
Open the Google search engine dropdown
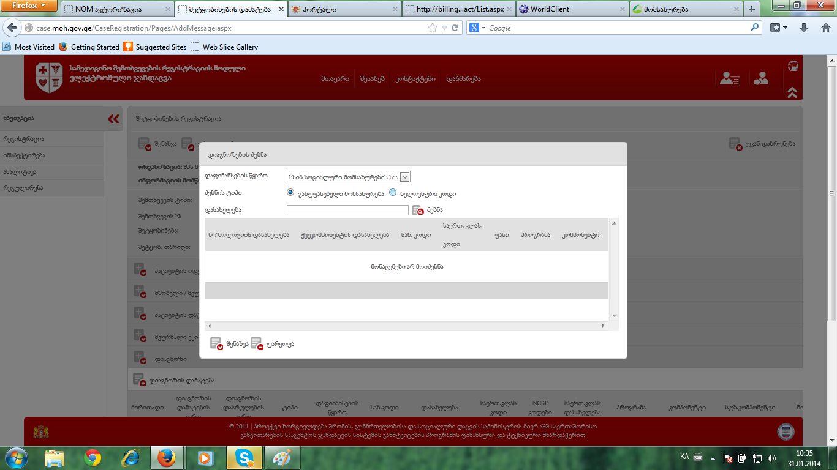tap(477, 28)
